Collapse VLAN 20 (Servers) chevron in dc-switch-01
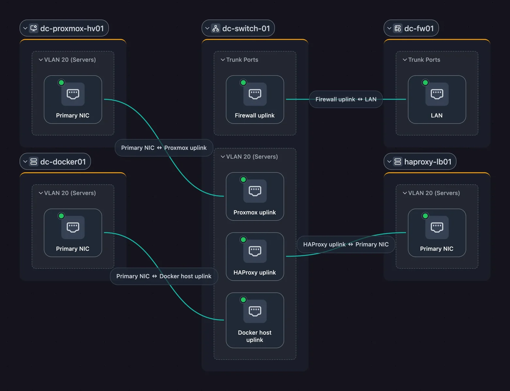Viewport: 510px width, 391px height. point(223,157)
